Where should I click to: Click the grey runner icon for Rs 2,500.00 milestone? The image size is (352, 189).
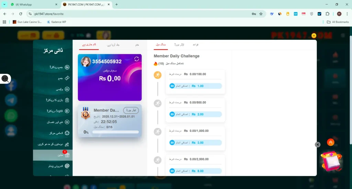[x=157, y=160]
